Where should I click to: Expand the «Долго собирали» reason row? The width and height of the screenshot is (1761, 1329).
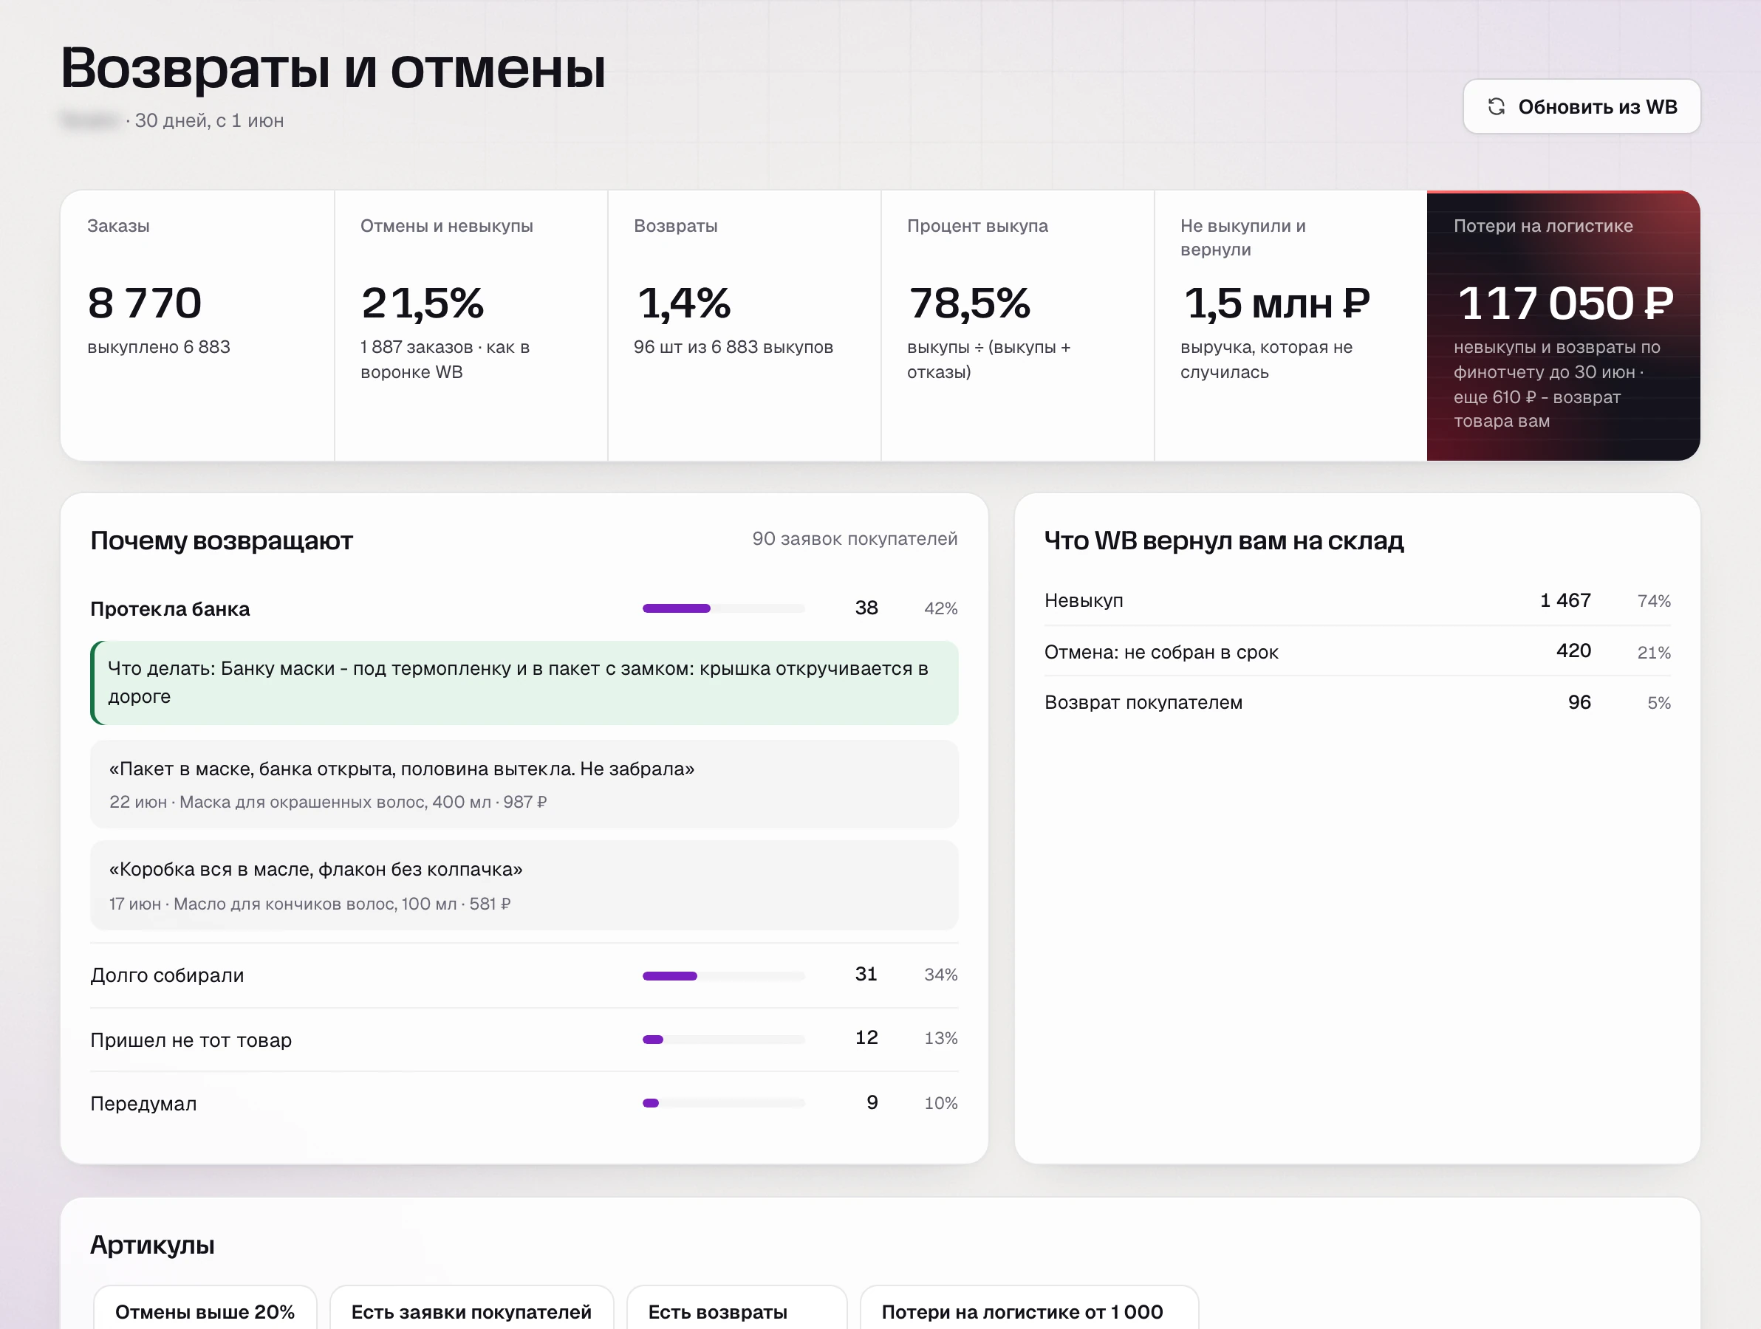(x=524, y=975)
